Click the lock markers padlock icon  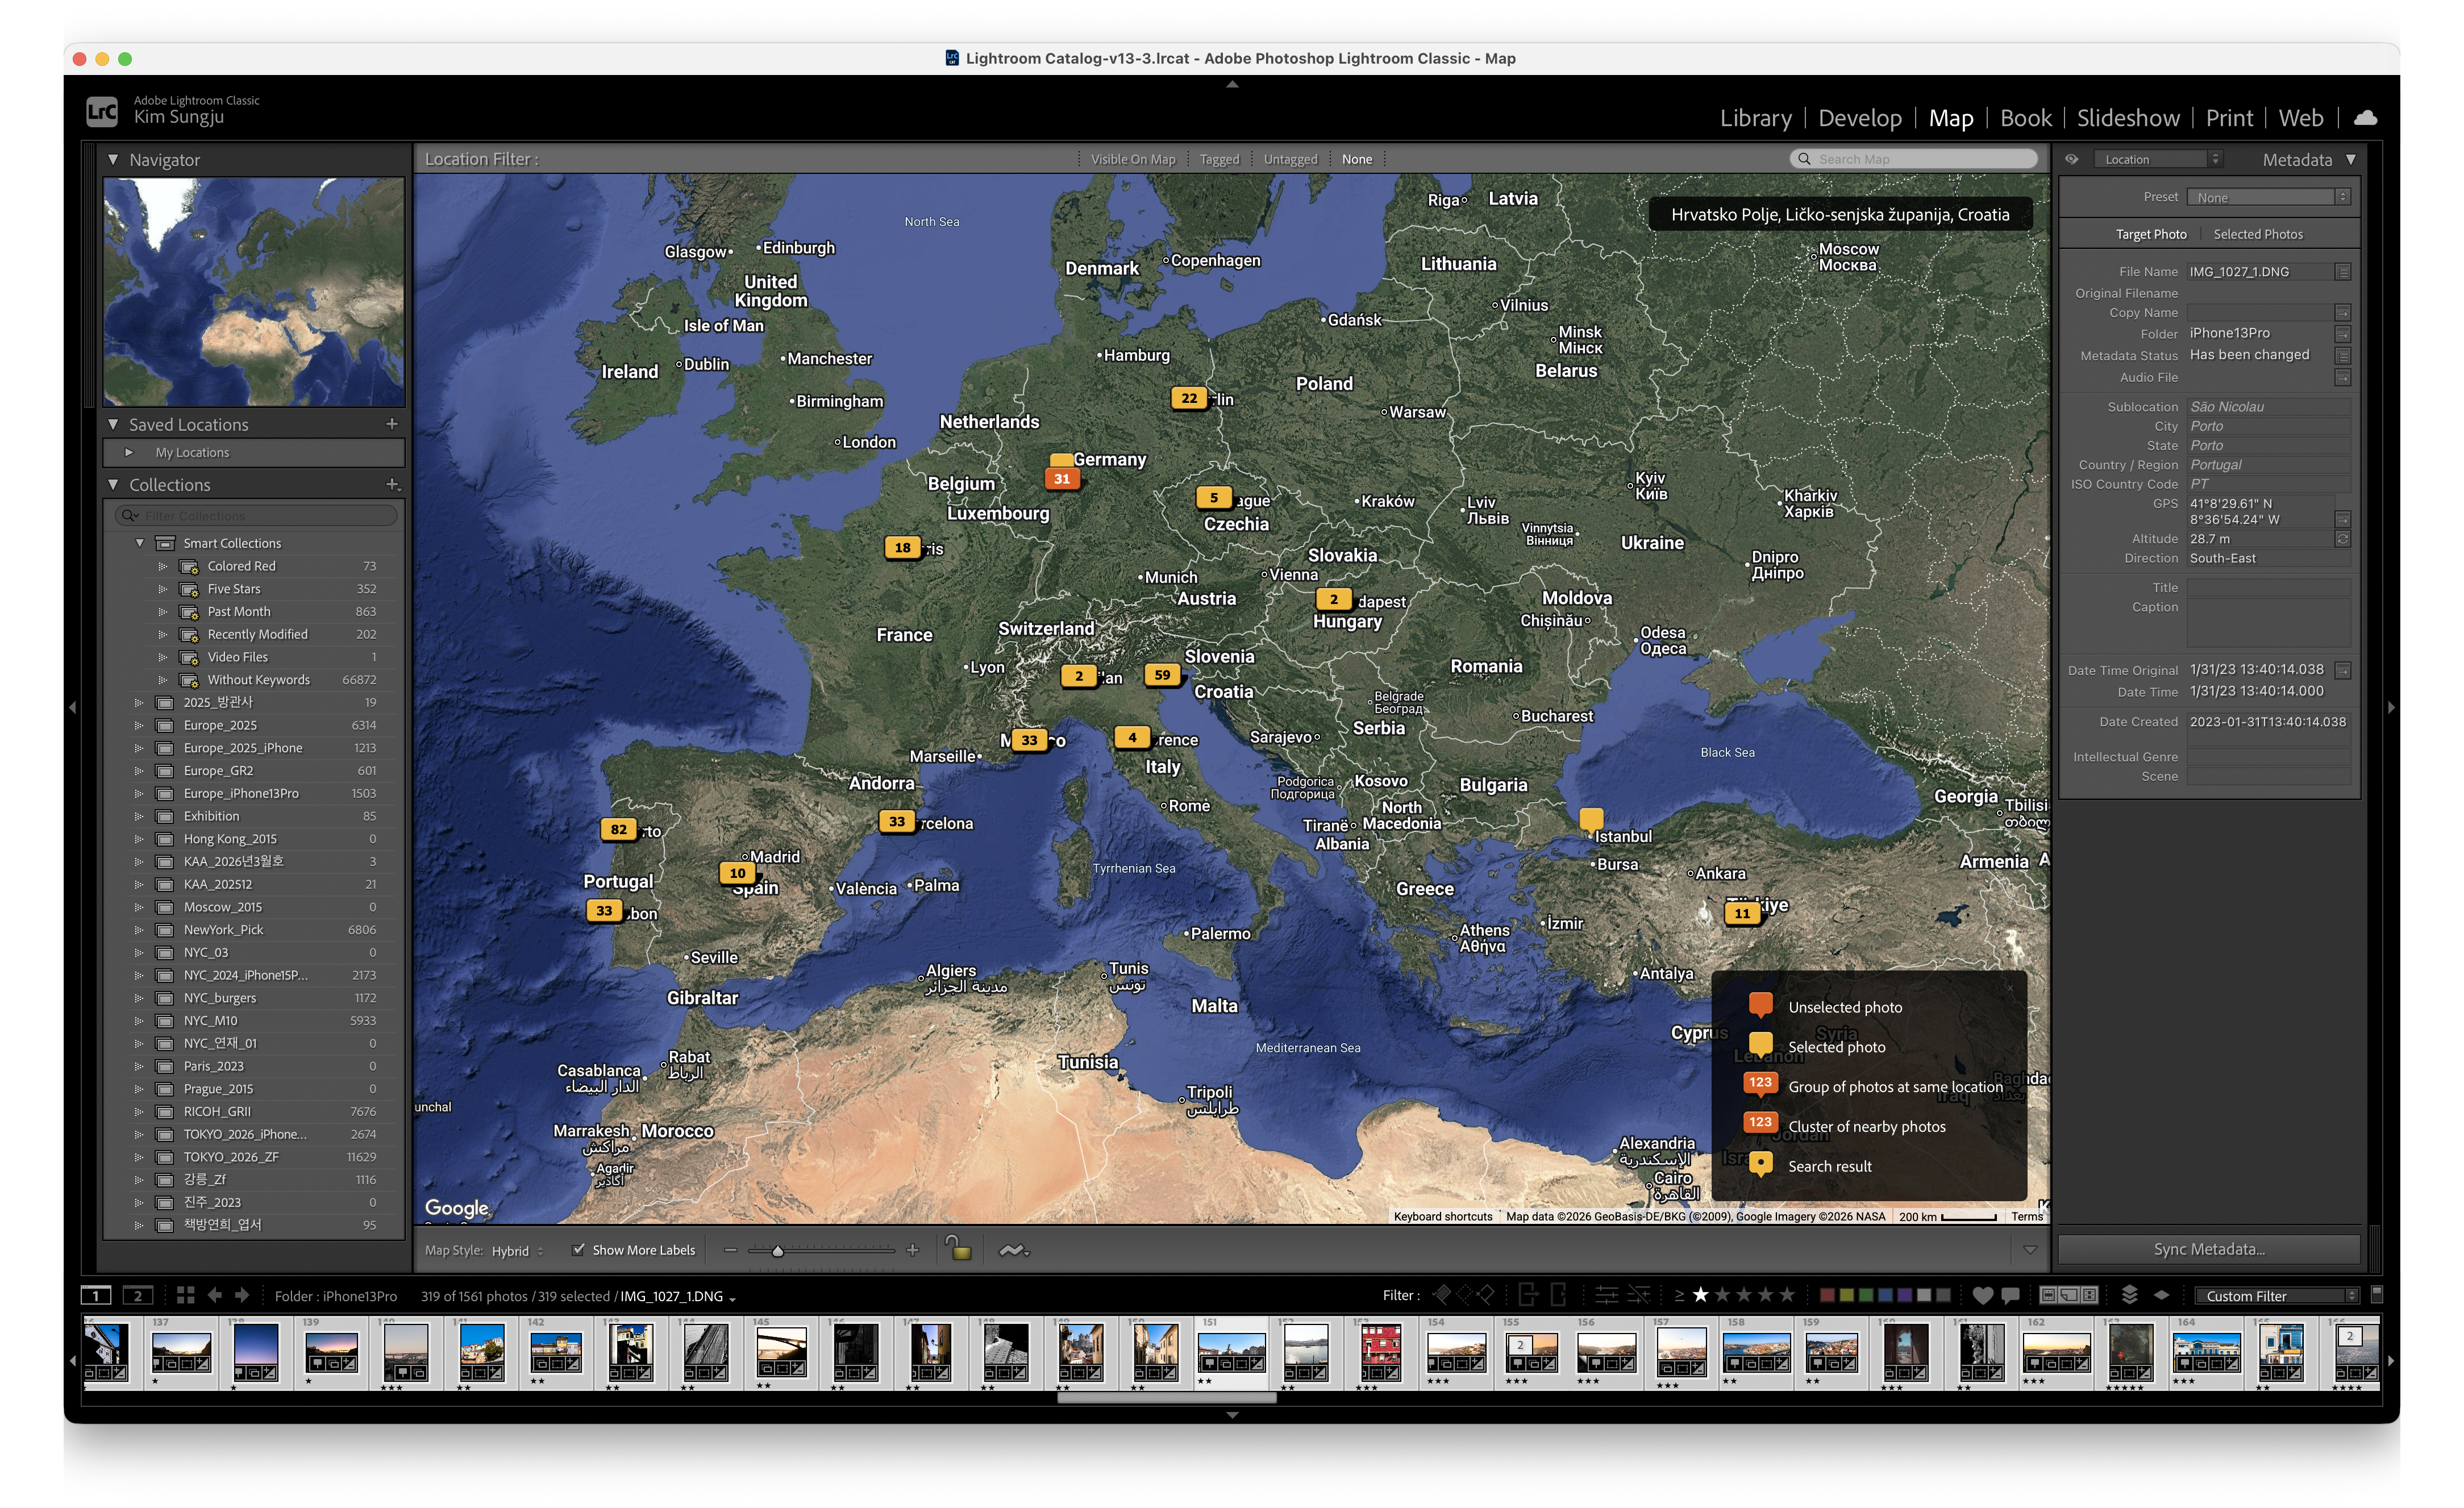click(x=958, y=1248)
